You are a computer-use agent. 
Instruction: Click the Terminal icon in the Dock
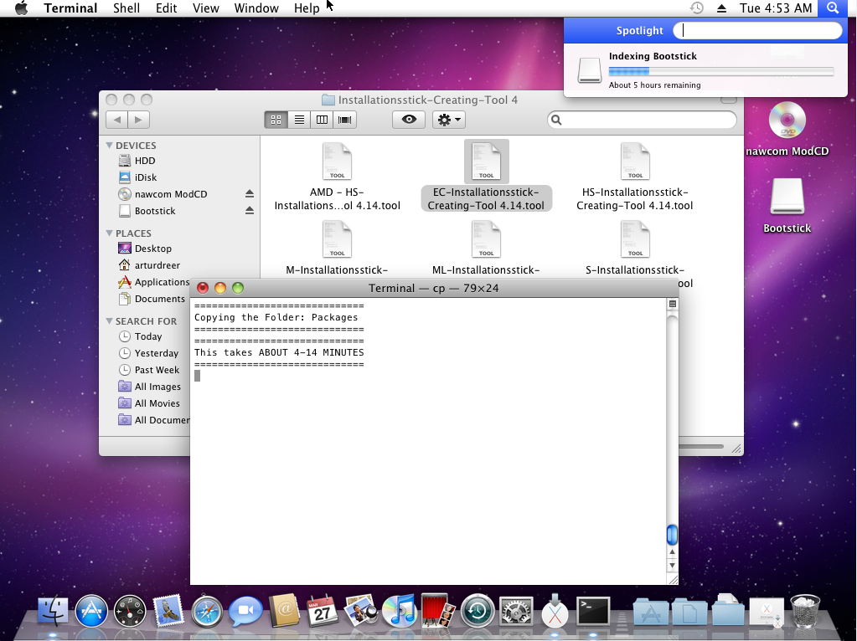click(593, 611)
